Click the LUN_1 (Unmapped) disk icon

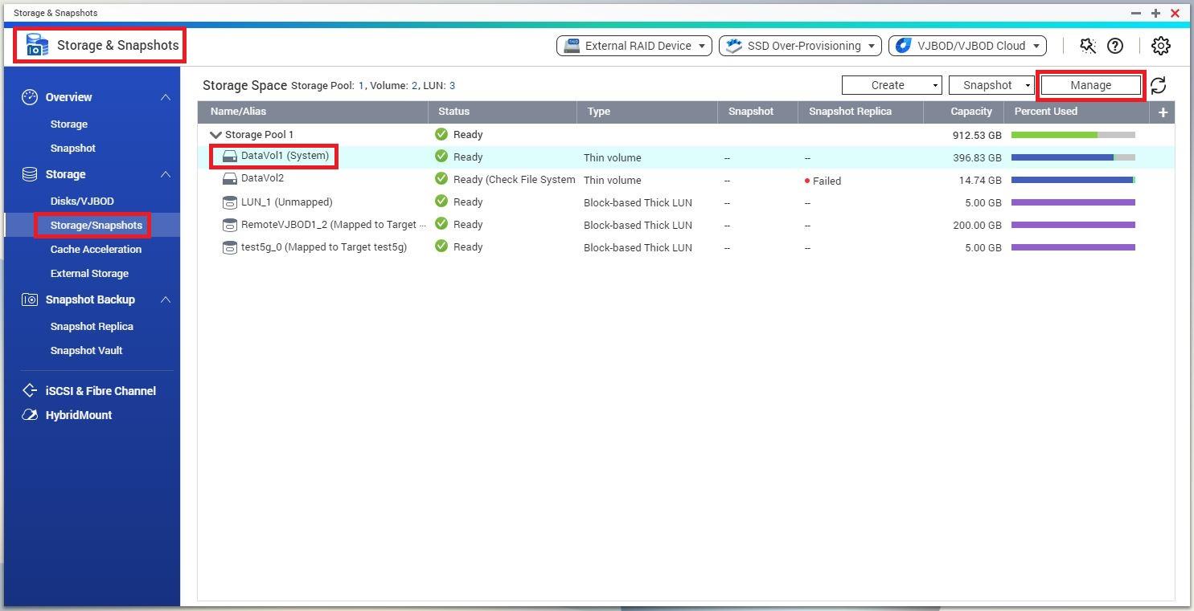click(x=229, y=202)
